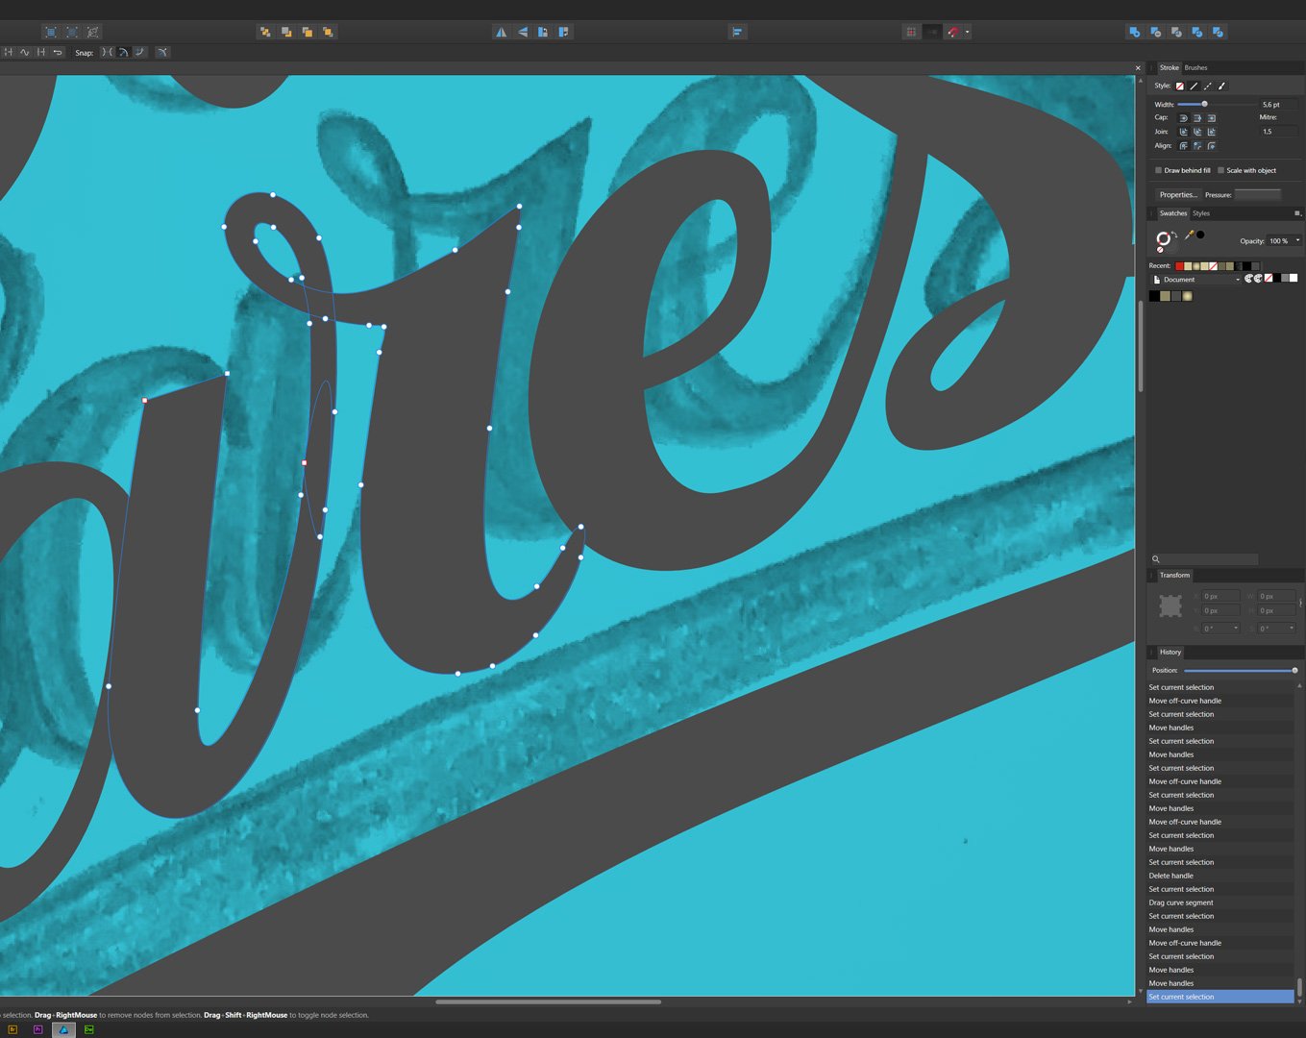
Task: Apply the Subtract boolean operation icon
Action: click(x=1155, y=32)
